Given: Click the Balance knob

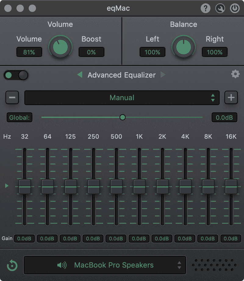Looking at the screenshot, I should pos(184,47).
